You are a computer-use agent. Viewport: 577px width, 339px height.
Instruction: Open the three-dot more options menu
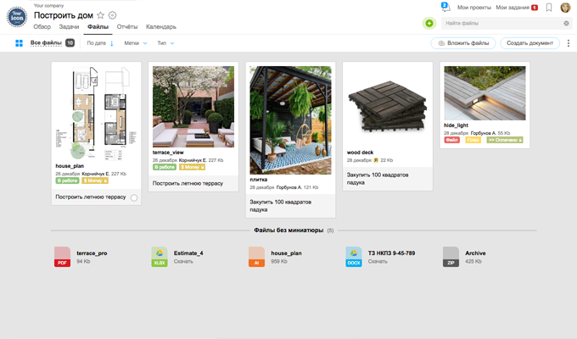[x=569, y=43]
